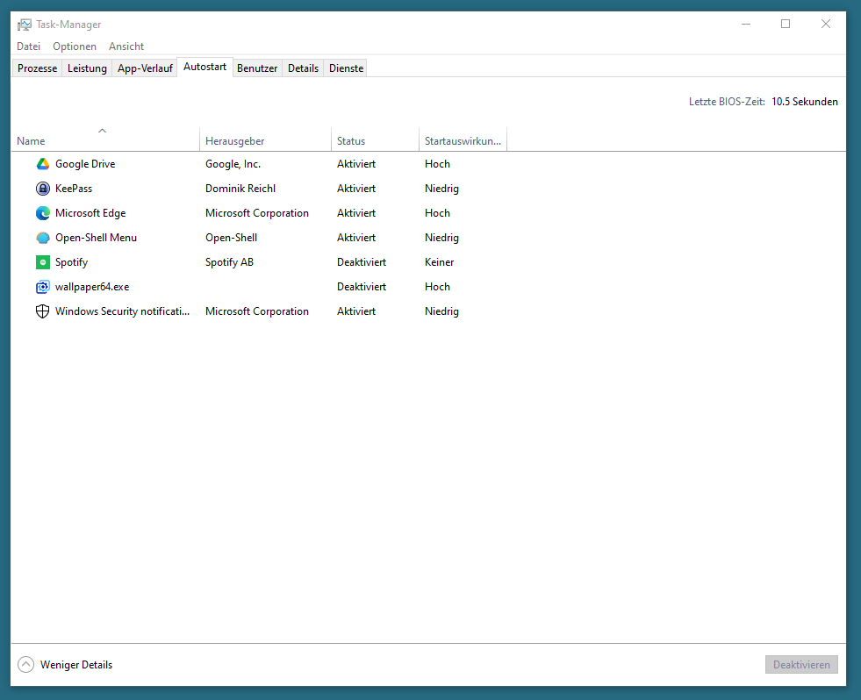Click the Deaktivieren button
Screen dimensions: 861x700
click(x=801, y=664)
